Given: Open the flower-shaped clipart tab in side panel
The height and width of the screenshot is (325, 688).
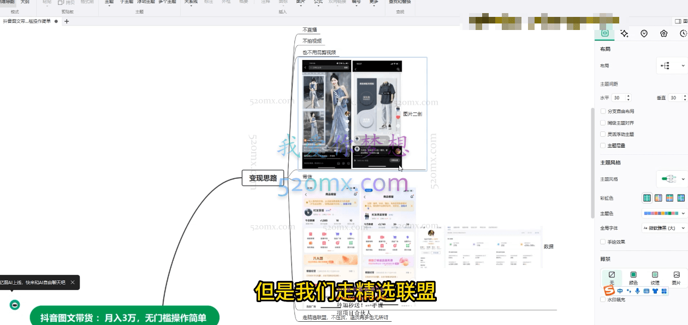Looking at the screenshot, I should pyautogui.click(x=664, y=34).
